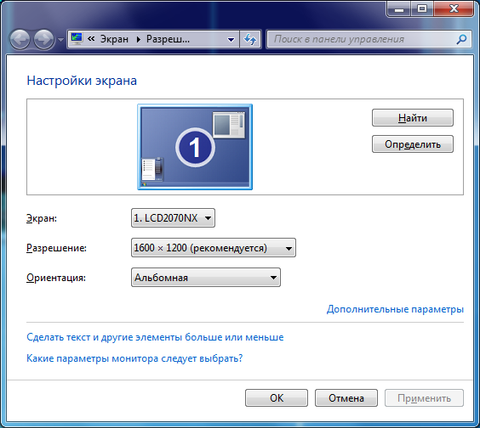
Task: Click the Найти button
Action: click(413, 118)
